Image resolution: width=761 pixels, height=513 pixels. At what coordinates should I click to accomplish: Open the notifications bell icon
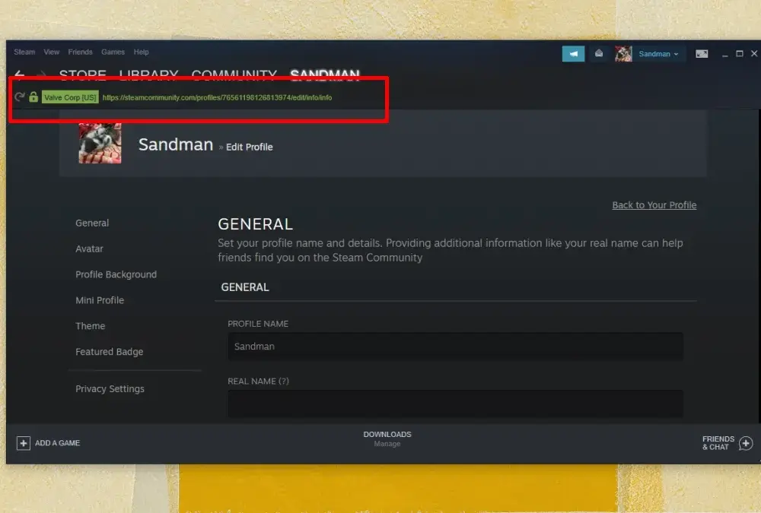[599, 53]
